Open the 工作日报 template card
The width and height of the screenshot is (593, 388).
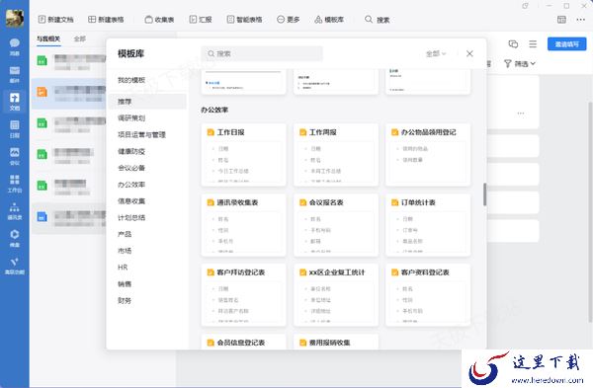243,155
